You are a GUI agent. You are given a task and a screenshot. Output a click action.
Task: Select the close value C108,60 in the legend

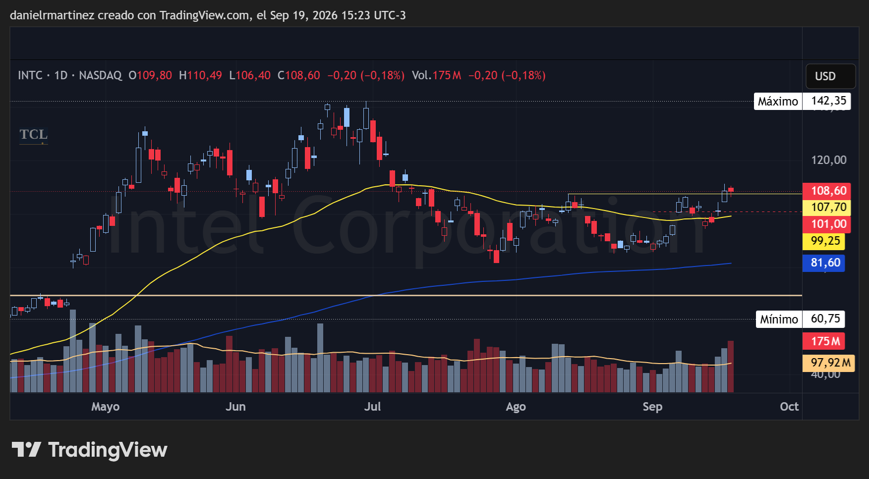tap(299, 75)
